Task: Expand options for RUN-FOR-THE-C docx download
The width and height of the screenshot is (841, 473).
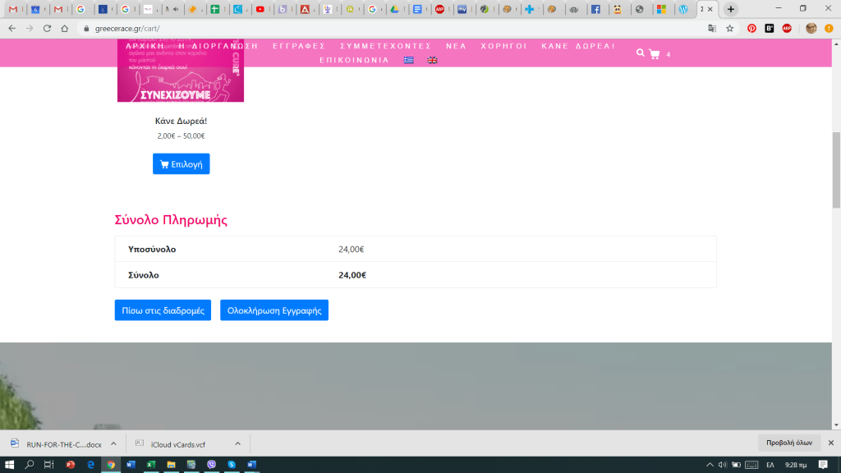Action: (113, 444)
